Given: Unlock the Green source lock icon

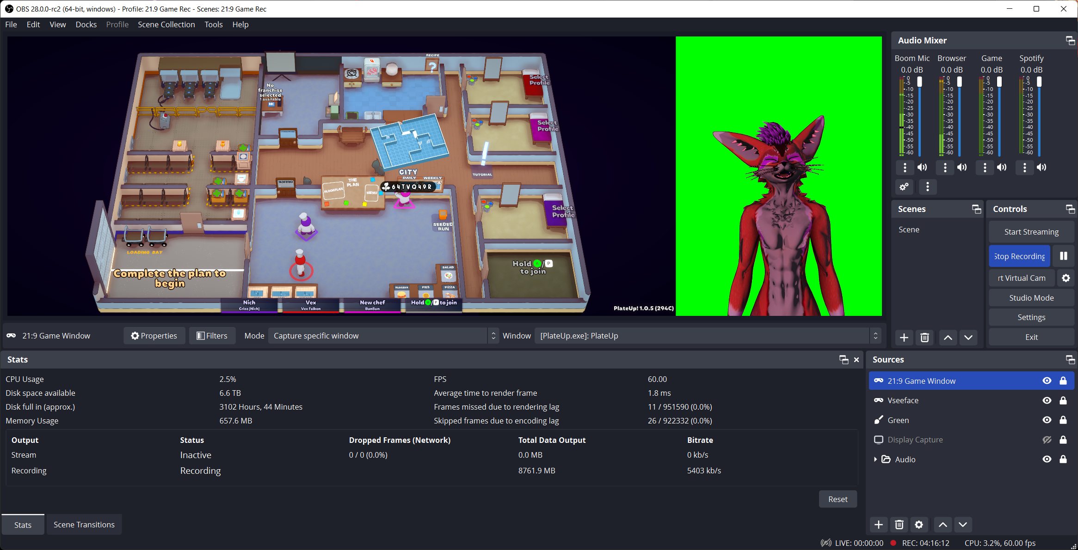Looking at the screenshot, I should tap(1063, 420).
